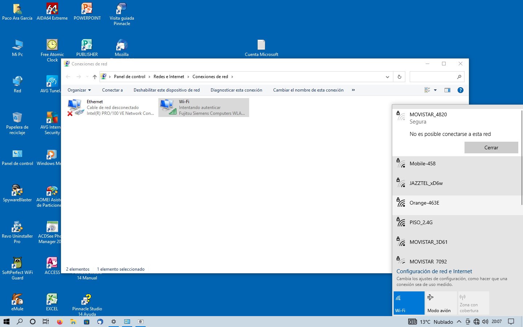Open Visita guiada Pinnacle shortcut
Screen dimensions: 523x327
coord(122,15)
